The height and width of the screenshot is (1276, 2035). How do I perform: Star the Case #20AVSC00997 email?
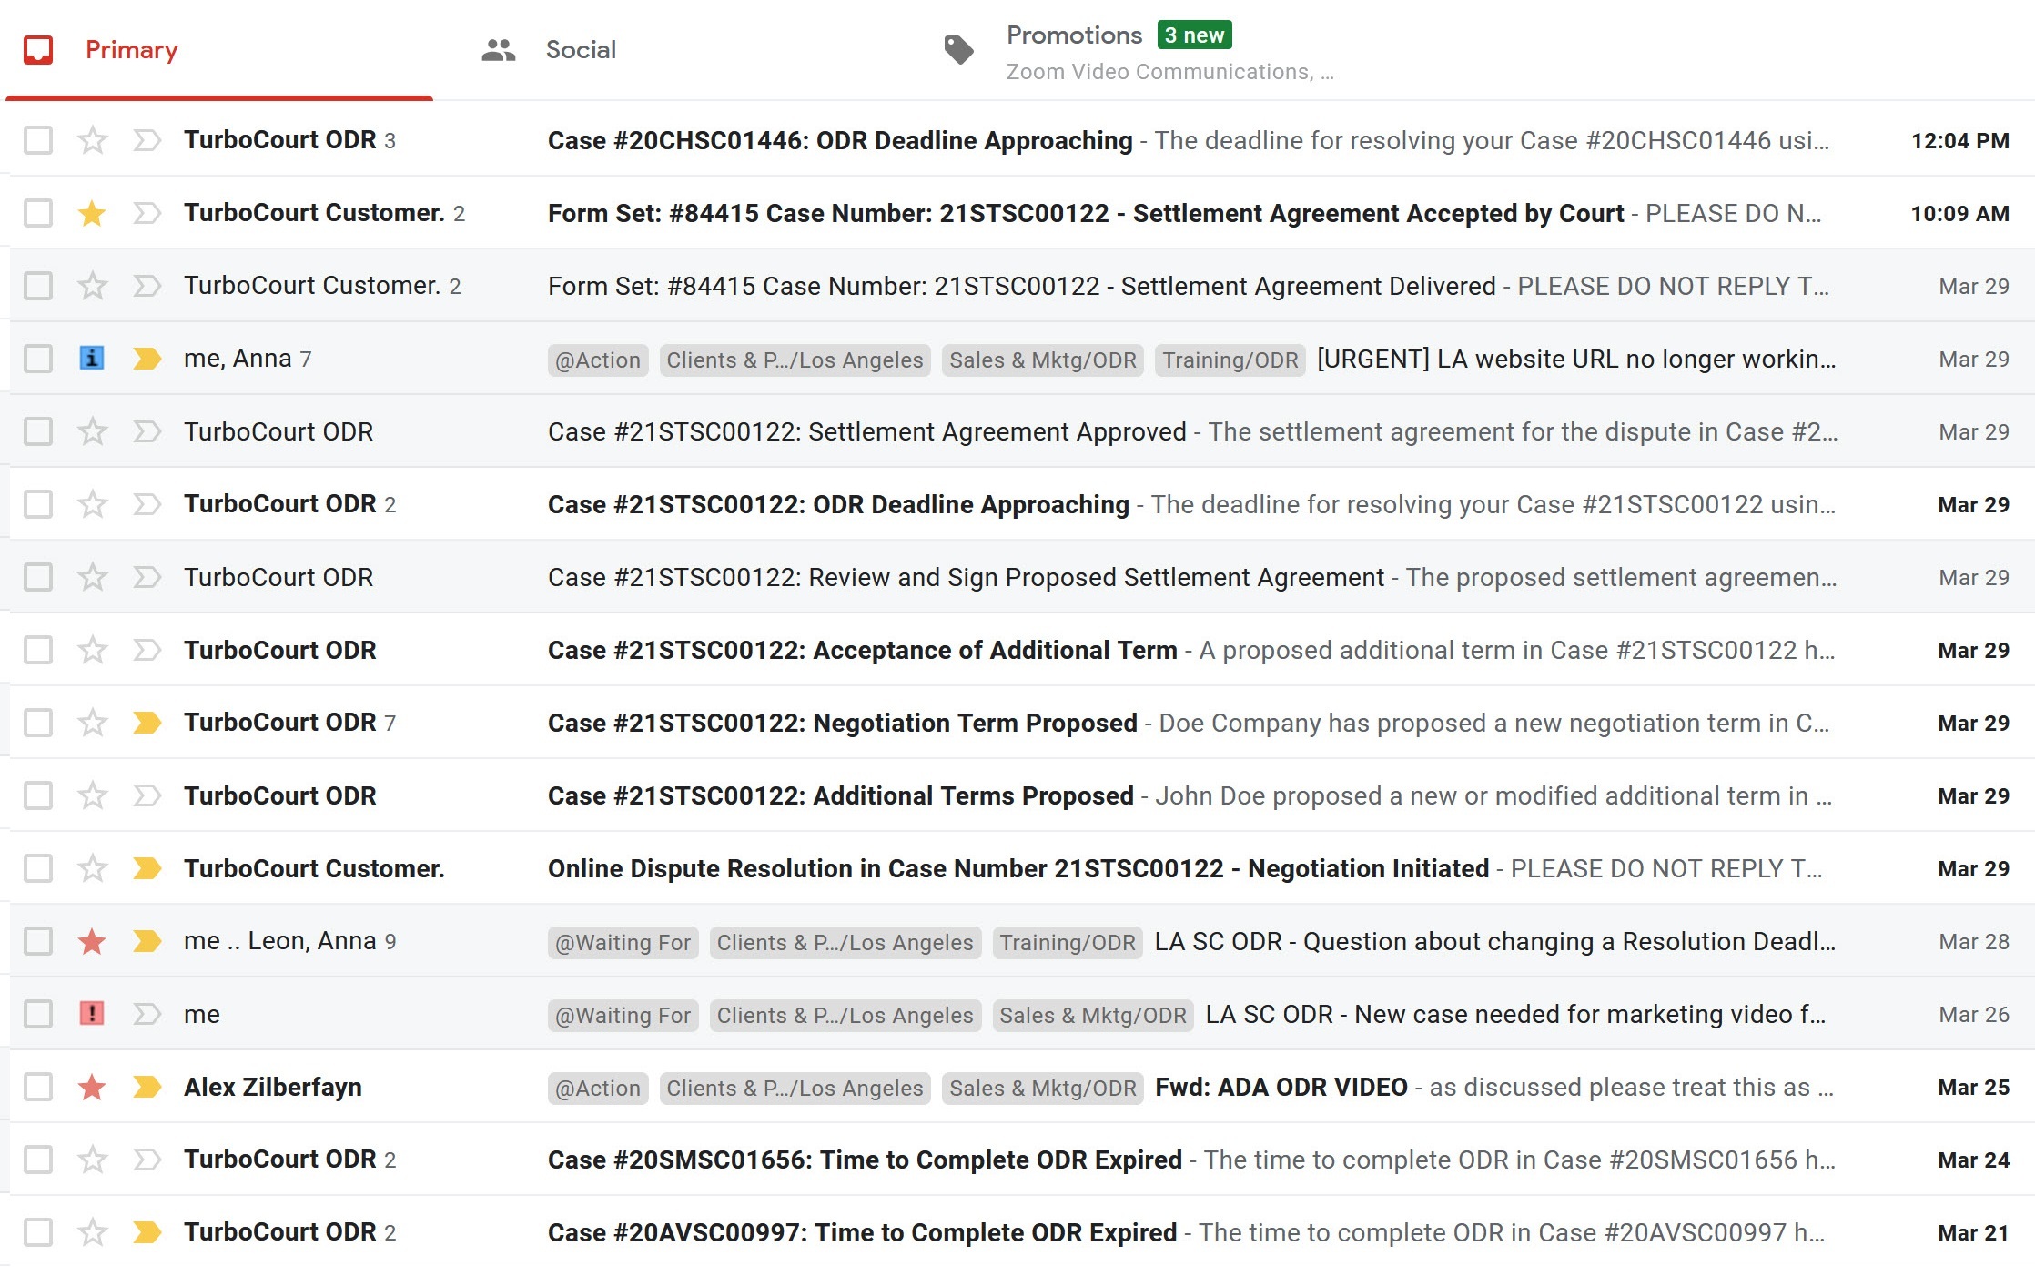point(92,1232)
